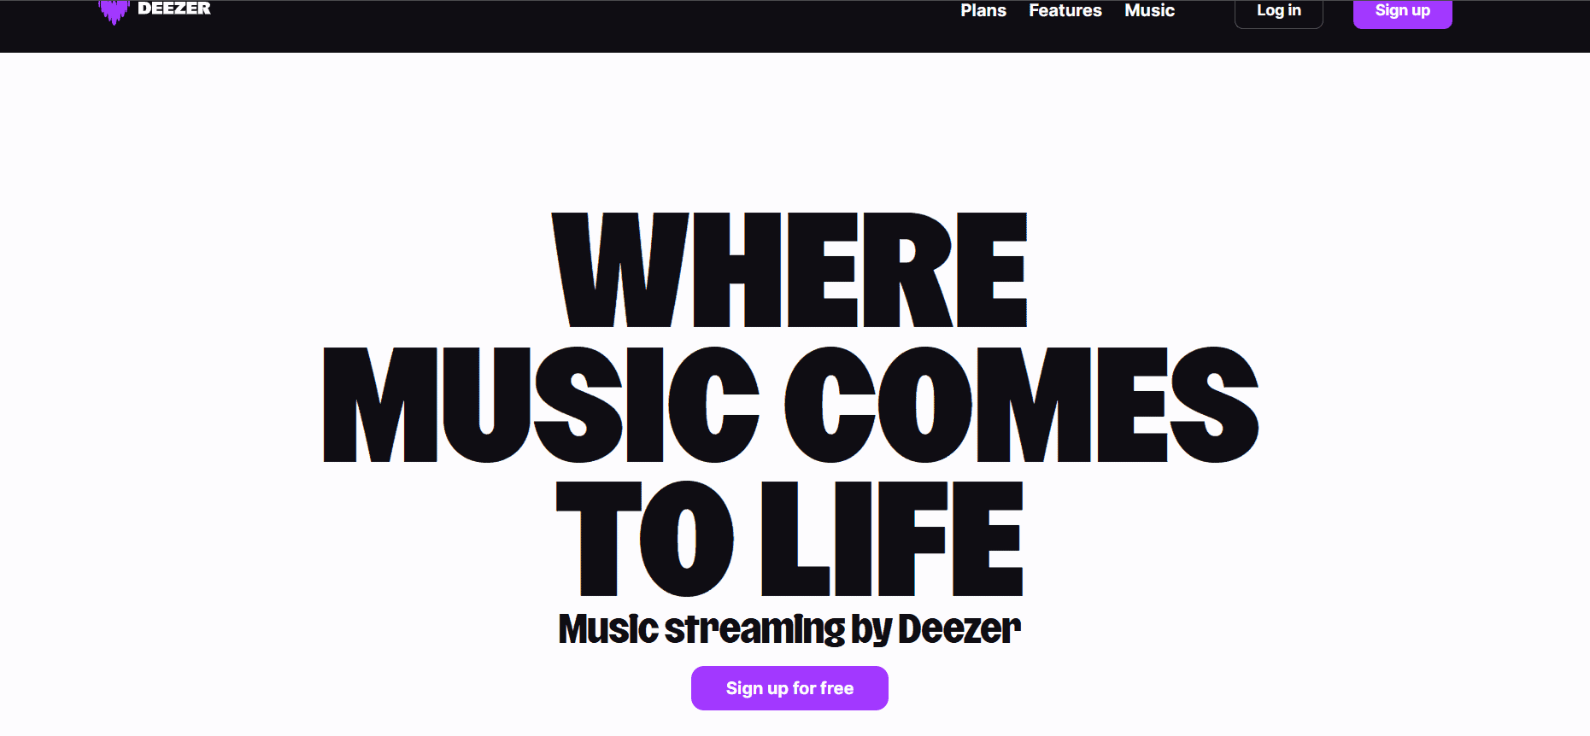Click the word by in the subheading
This screenshot has height=736, width=1590.
click(x=871, y=629)
